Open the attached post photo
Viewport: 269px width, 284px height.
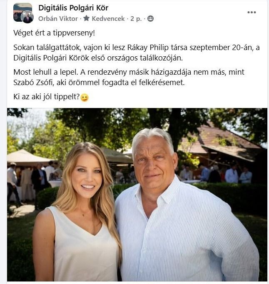(137, 194)
